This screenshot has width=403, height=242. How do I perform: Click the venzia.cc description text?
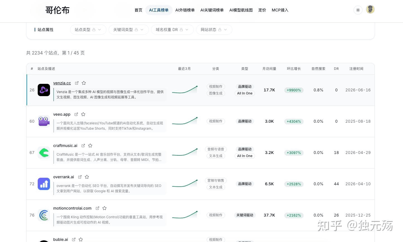click(x=110, y=94)
